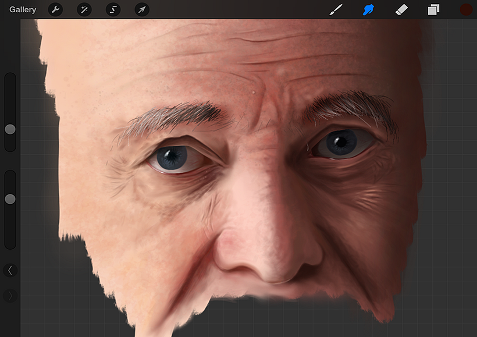Click the brush size slider handle
This screenshot has height=337, width=477.
point(10,129)
